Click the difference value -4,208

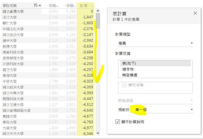[x=88, y=58]
